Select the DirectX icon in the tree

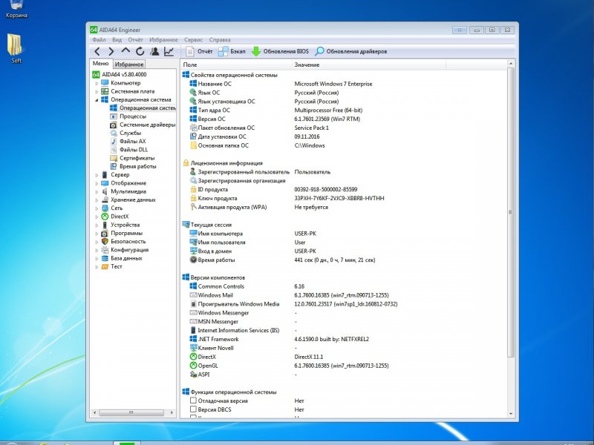105,217
